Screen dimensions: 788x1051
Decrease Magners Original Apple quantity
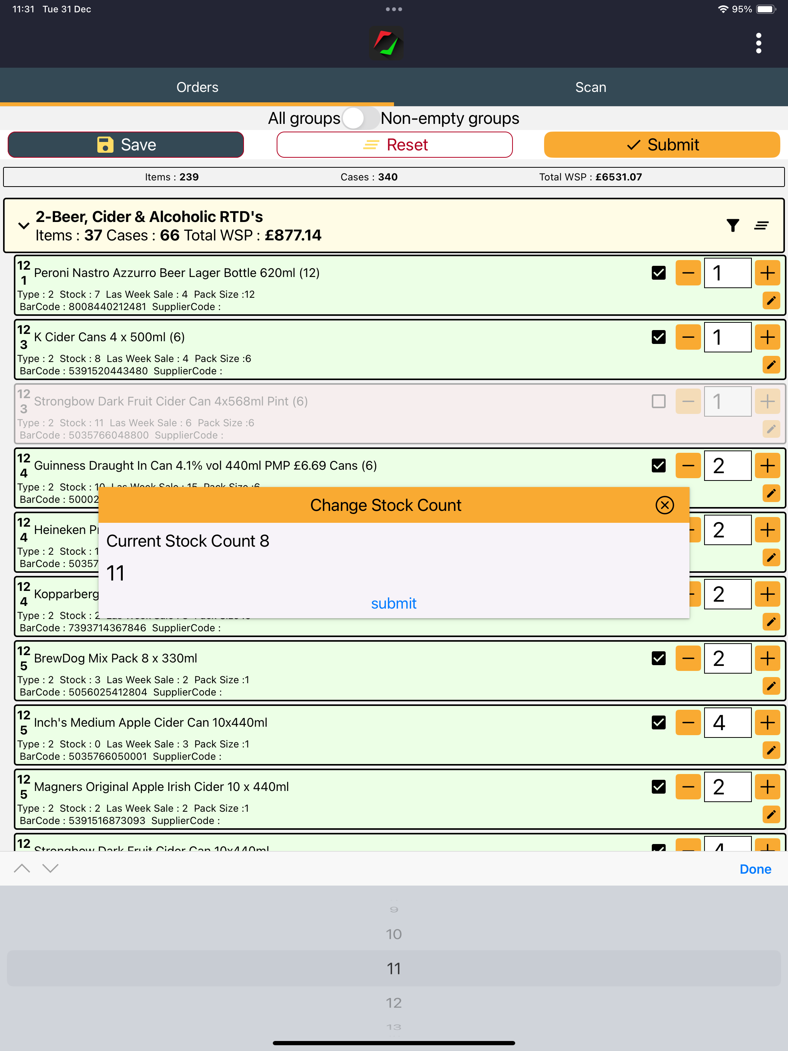688,787
